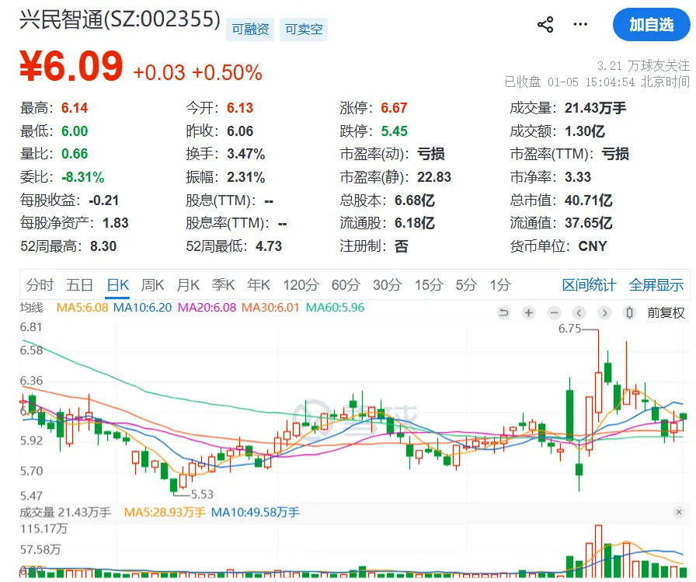Click the 52周最高 8.30 value
Image resolution: width=696 pixels, height=582 pixels.
[x=103, y=246]
